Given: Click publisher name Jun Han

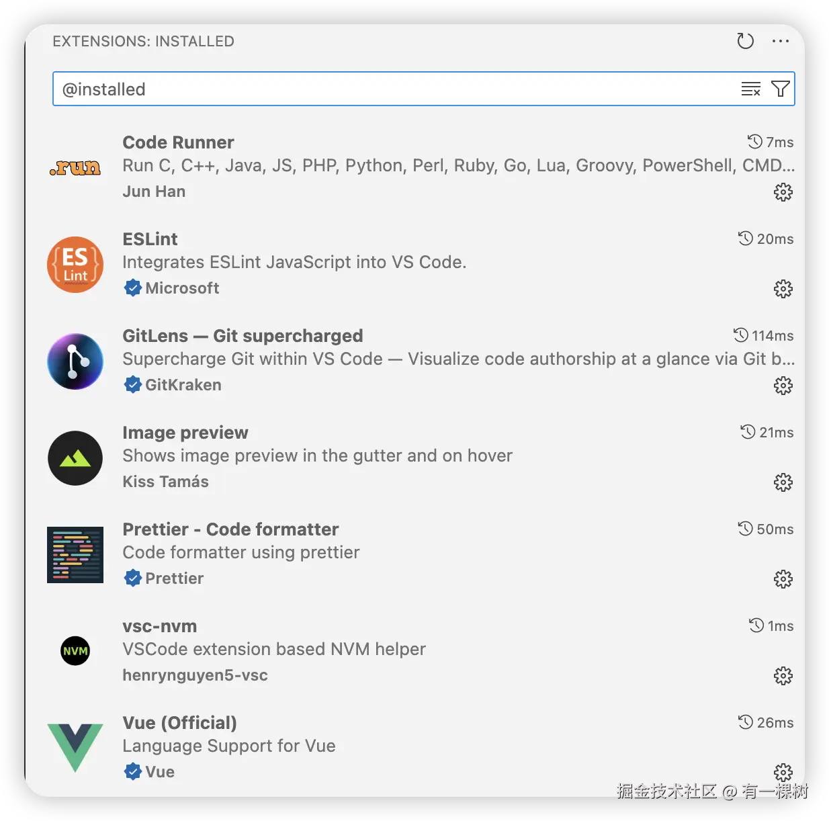Looking at the screenshot, I should coord(154,191).
